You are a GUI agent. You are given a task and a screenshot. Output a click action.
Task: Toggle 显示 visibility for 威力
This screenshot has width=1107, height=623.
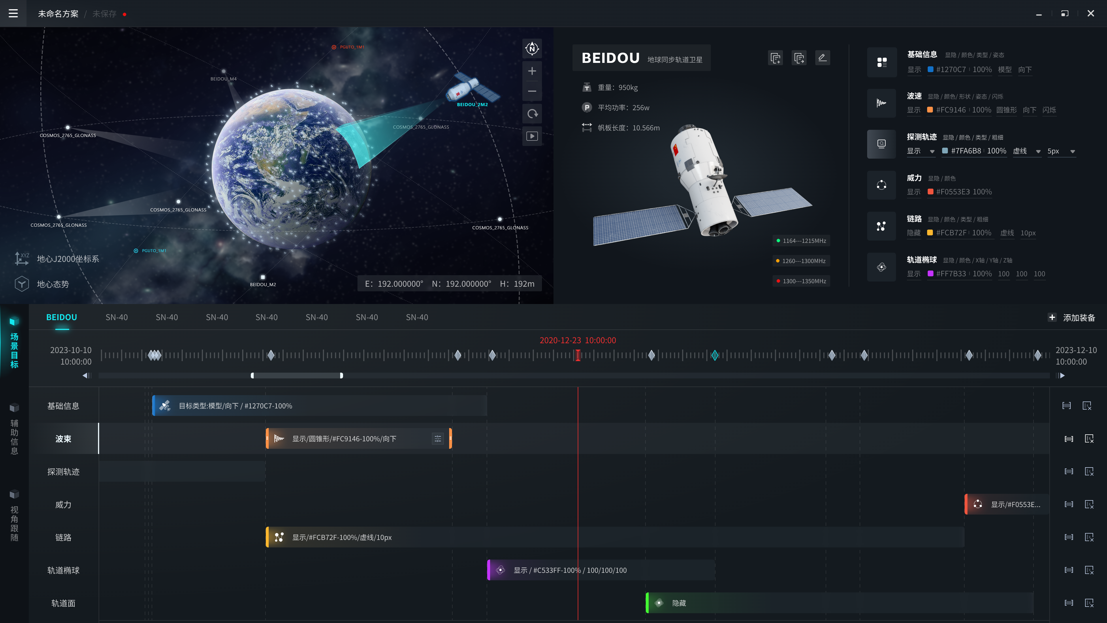point(914,192)
